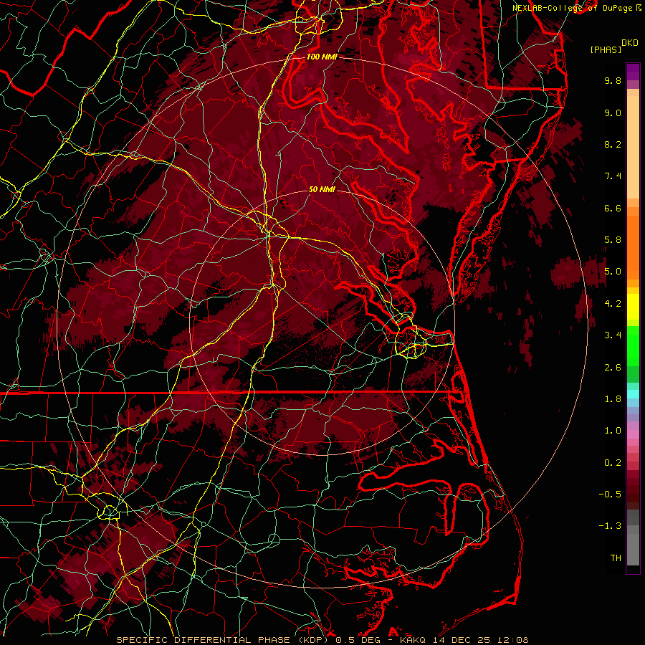Select the 9.8 scale value

tap(613, 80)
